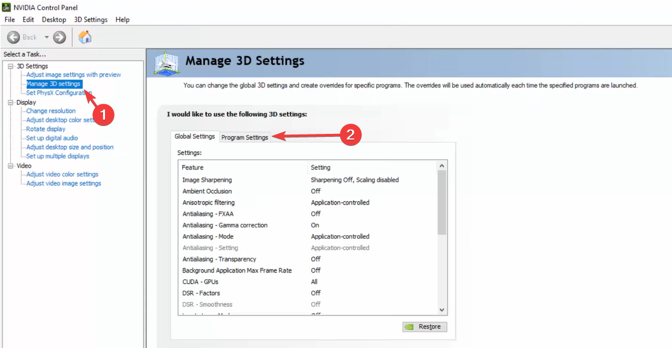Open the 3D Settings menu
Viewport: 672px width, 348px height.
point(91,20)
